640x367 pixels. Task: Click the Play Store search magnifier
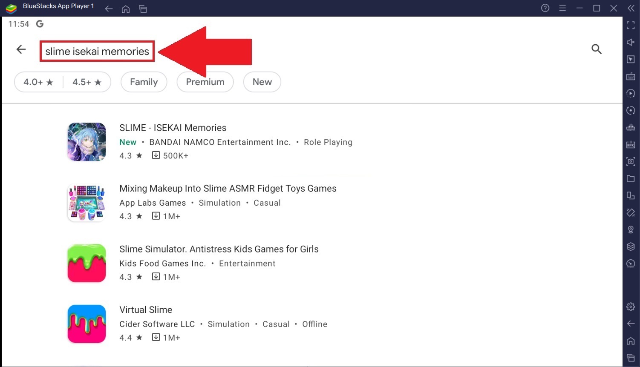[x=597, y=49]
